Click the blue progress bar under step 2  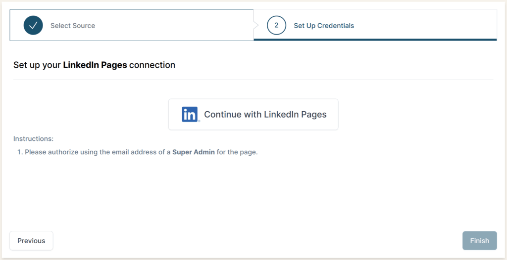375,40
